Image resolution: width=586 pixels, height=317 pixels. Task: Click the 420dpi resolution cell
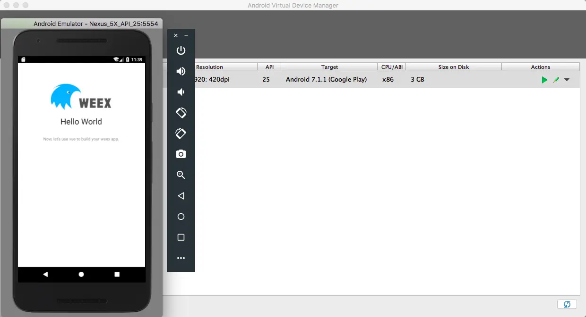pos(212,80)
